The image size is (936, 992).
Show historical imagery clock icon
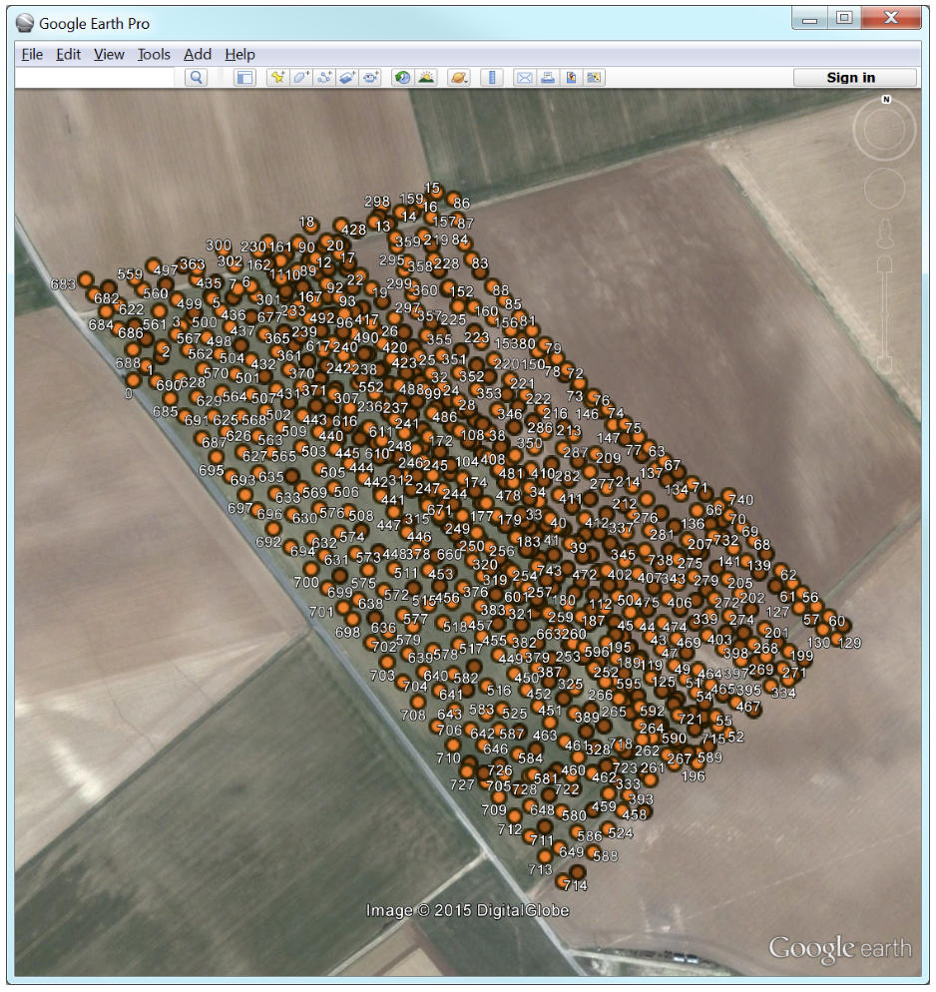click(402, 78)
